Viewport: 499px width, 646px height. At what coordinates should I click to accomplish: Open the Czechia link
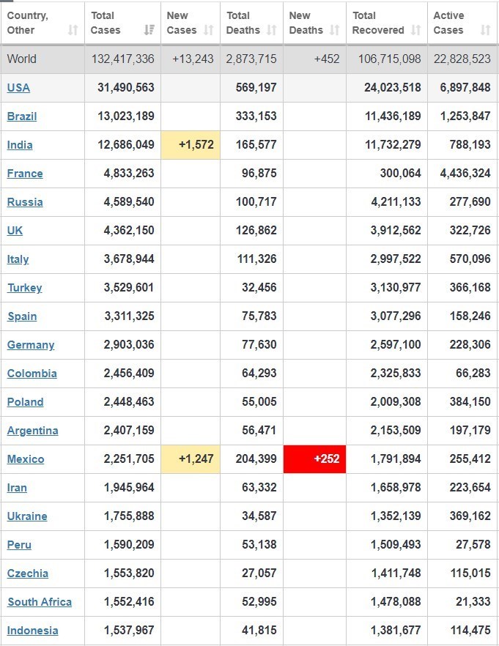(x=28, y=573)
